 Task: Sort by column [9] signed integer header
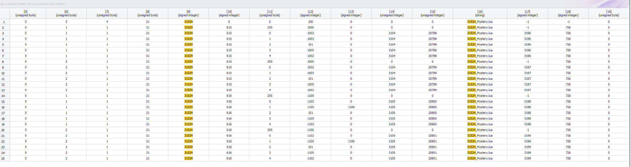[x=188, y=13]
